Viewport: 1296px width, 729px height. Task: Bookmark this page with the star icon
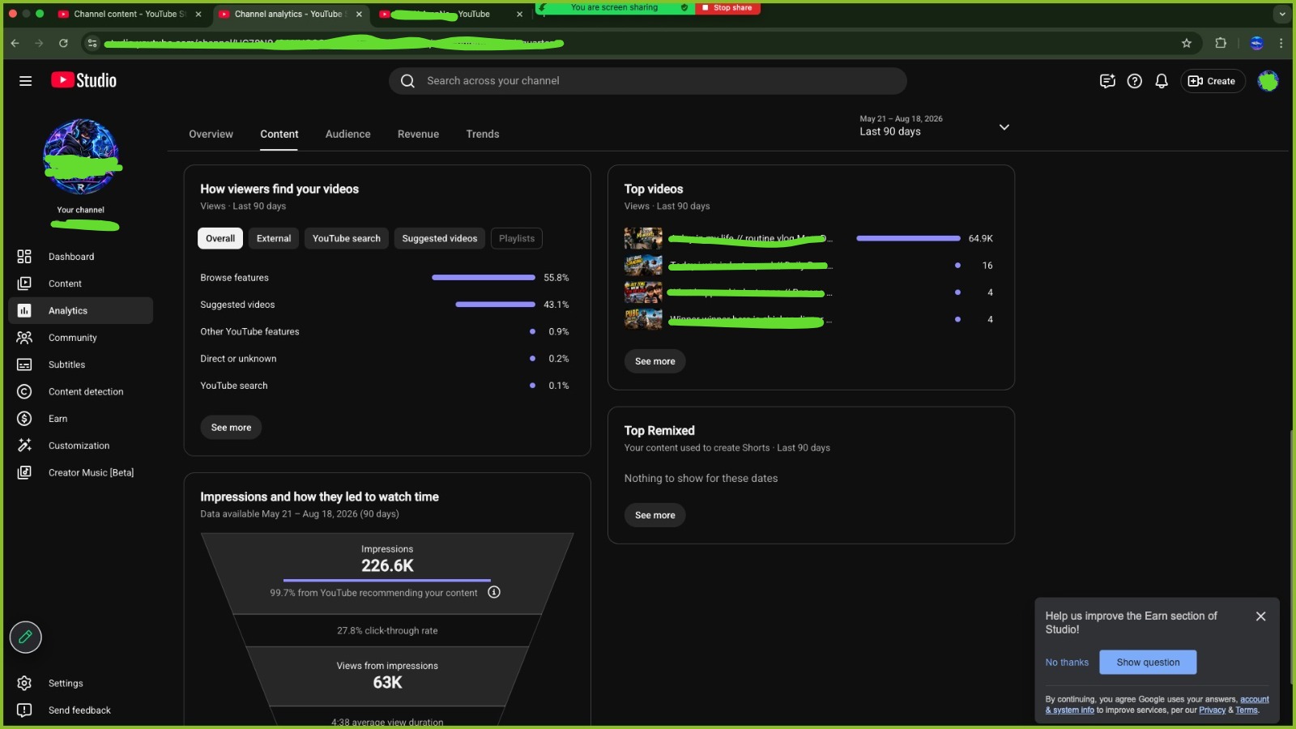tap(1187, 43)
